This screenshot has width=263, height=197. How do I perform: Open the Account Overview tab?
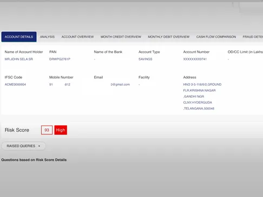77,37
